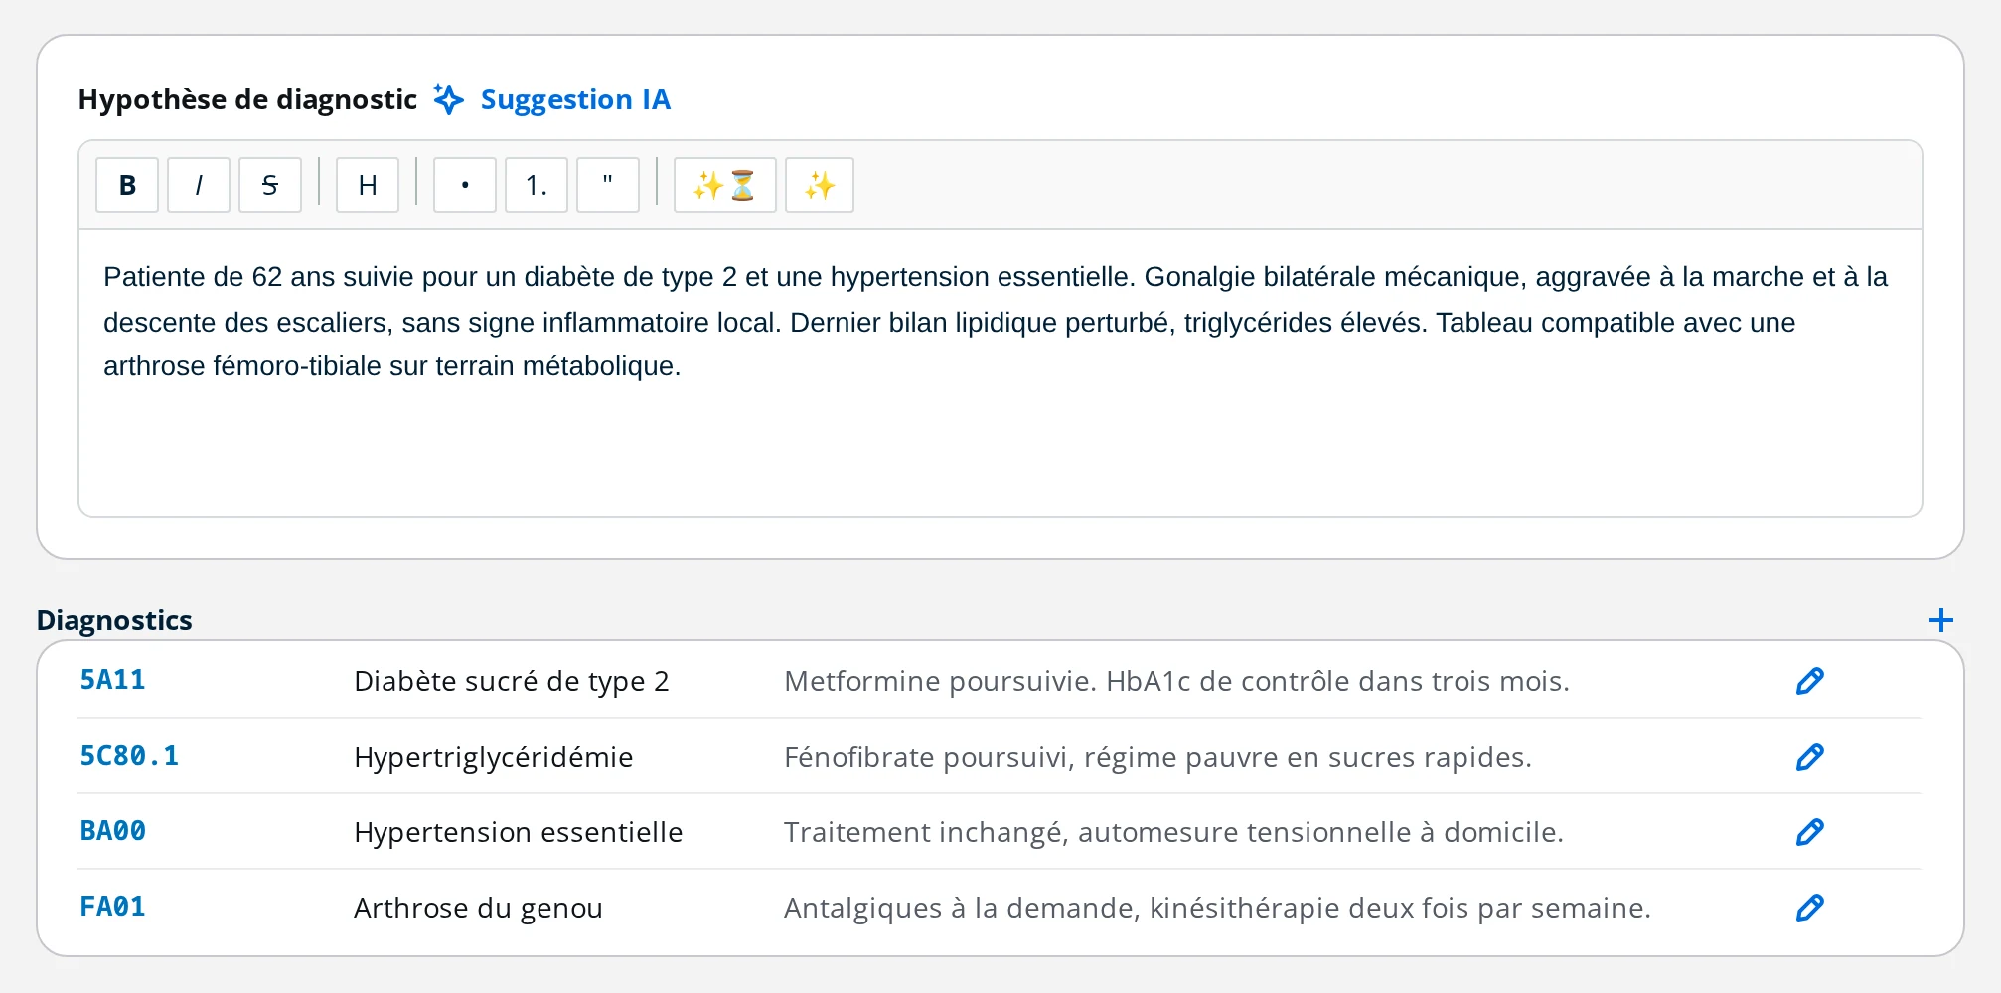Insert a block quote

tap(608, 185)
